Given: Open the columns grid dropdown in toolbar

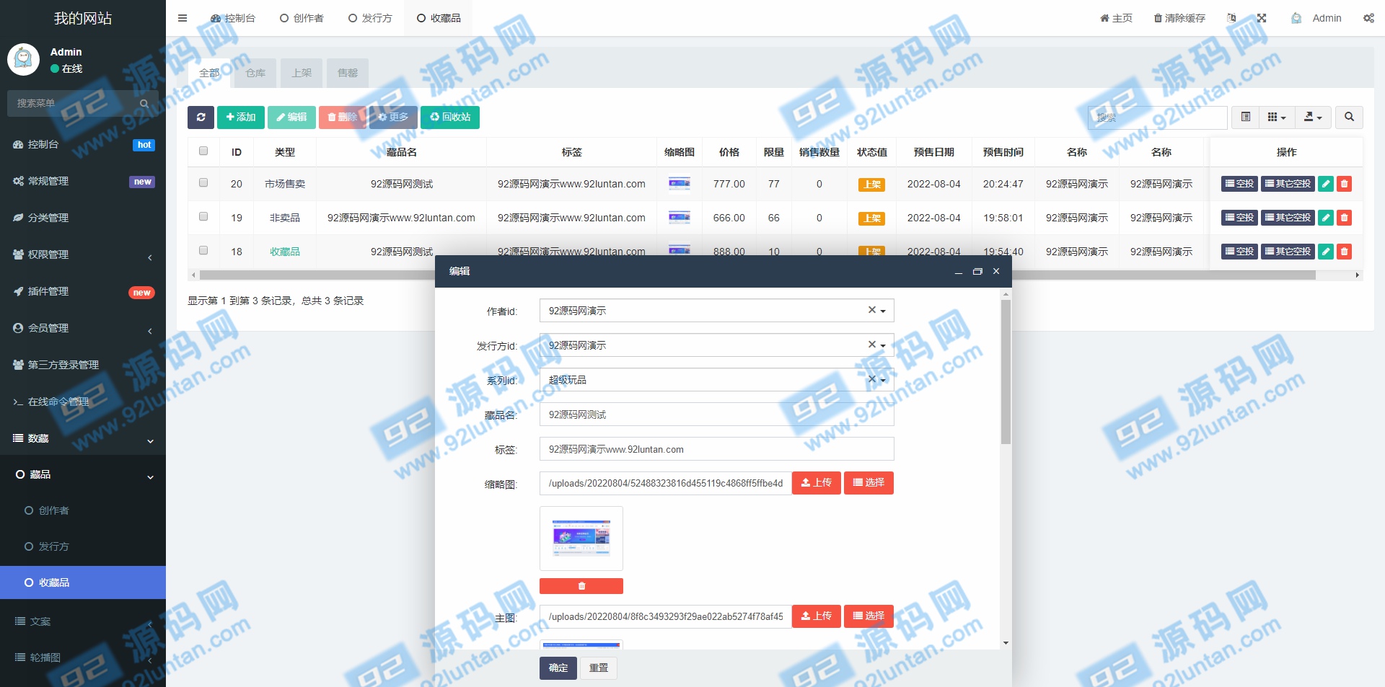Looking at the screenshot, I should (1277, 117).
